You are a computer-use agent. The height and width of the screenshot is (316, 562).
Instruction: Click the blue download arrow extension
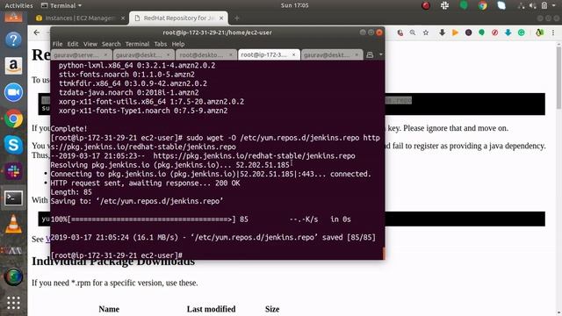[508, 32]
